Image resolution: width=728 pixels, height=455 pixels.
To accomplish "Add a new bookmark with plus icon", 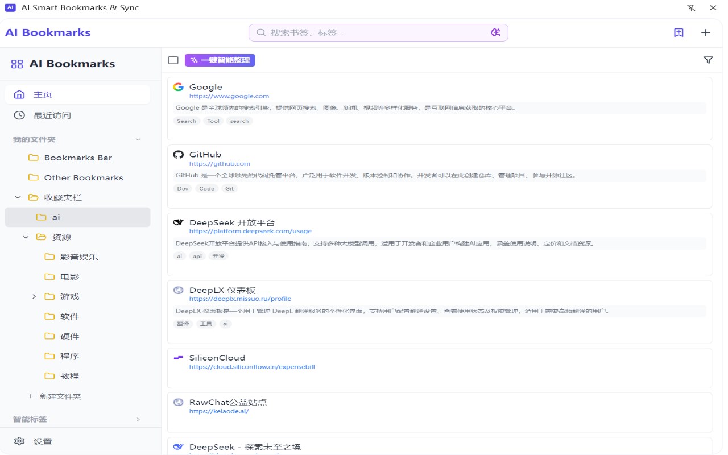I will (706, 32).
